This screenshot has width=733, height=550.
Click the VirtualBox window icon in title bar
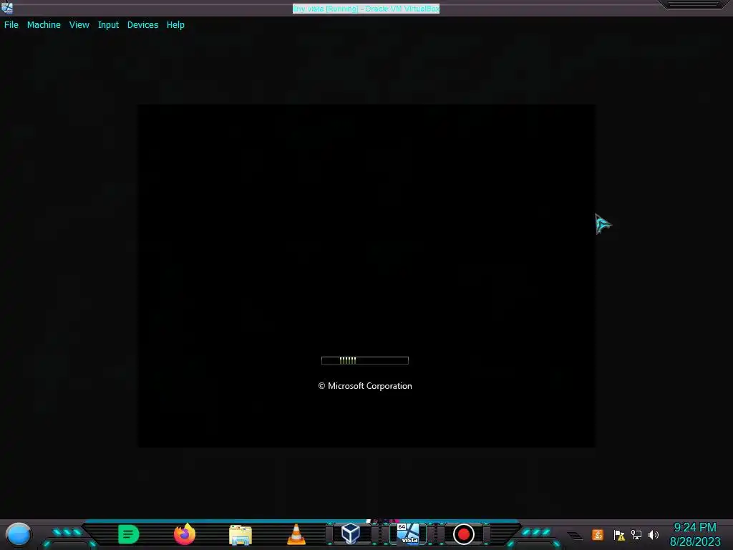coord(7,7)
